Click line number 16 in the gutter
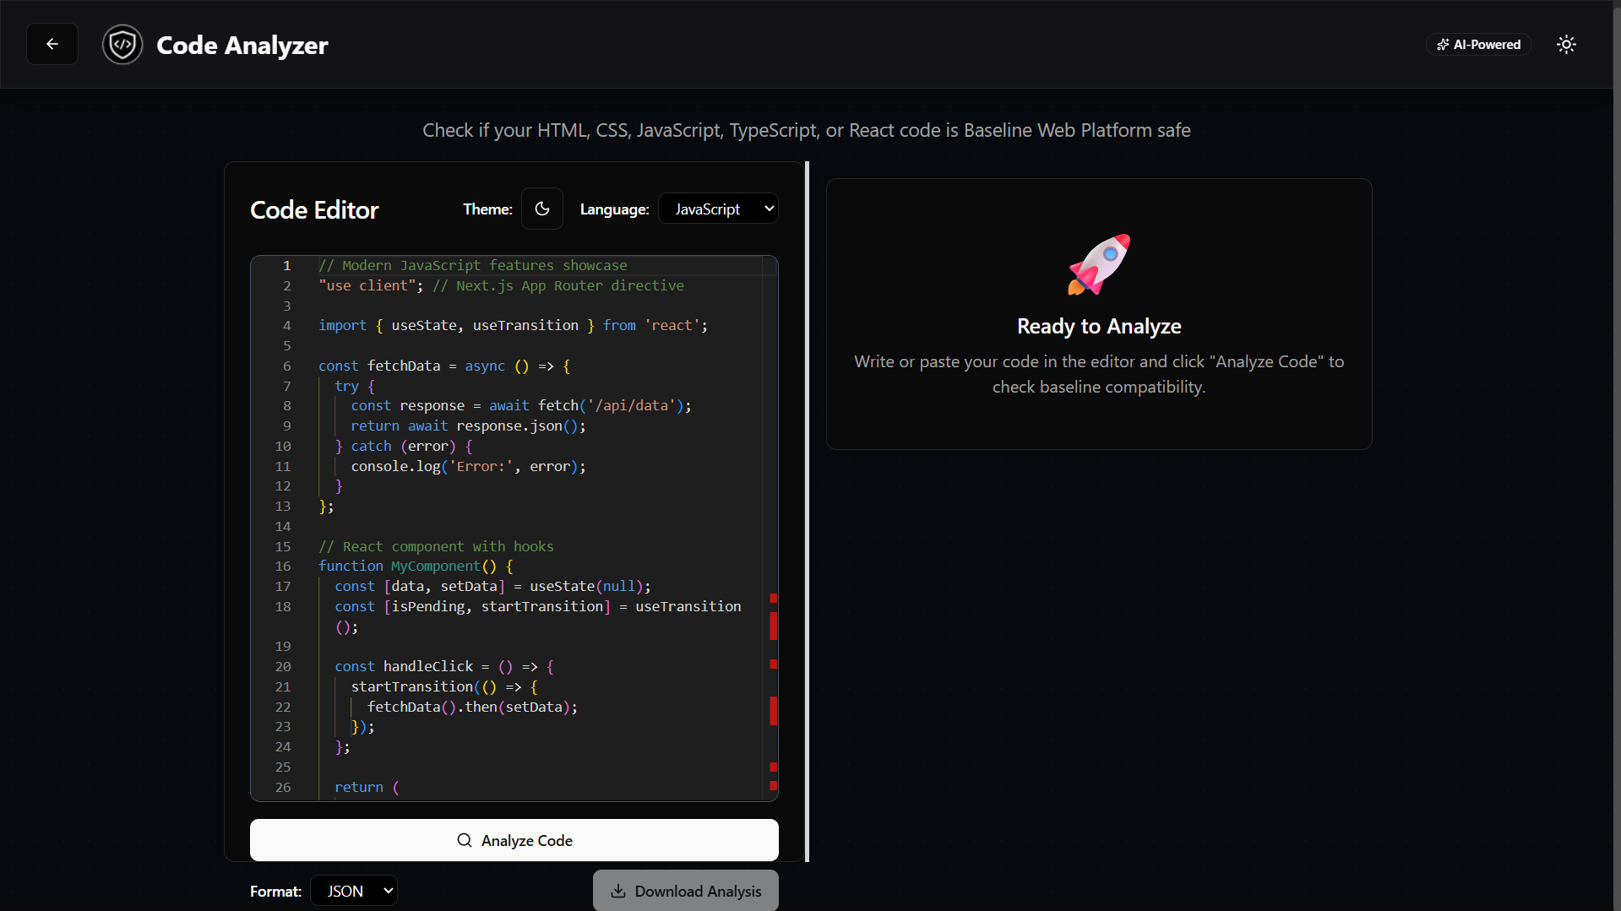This screenshot has height=911, width=1621. pyautogui.click(x=283, y=566)
